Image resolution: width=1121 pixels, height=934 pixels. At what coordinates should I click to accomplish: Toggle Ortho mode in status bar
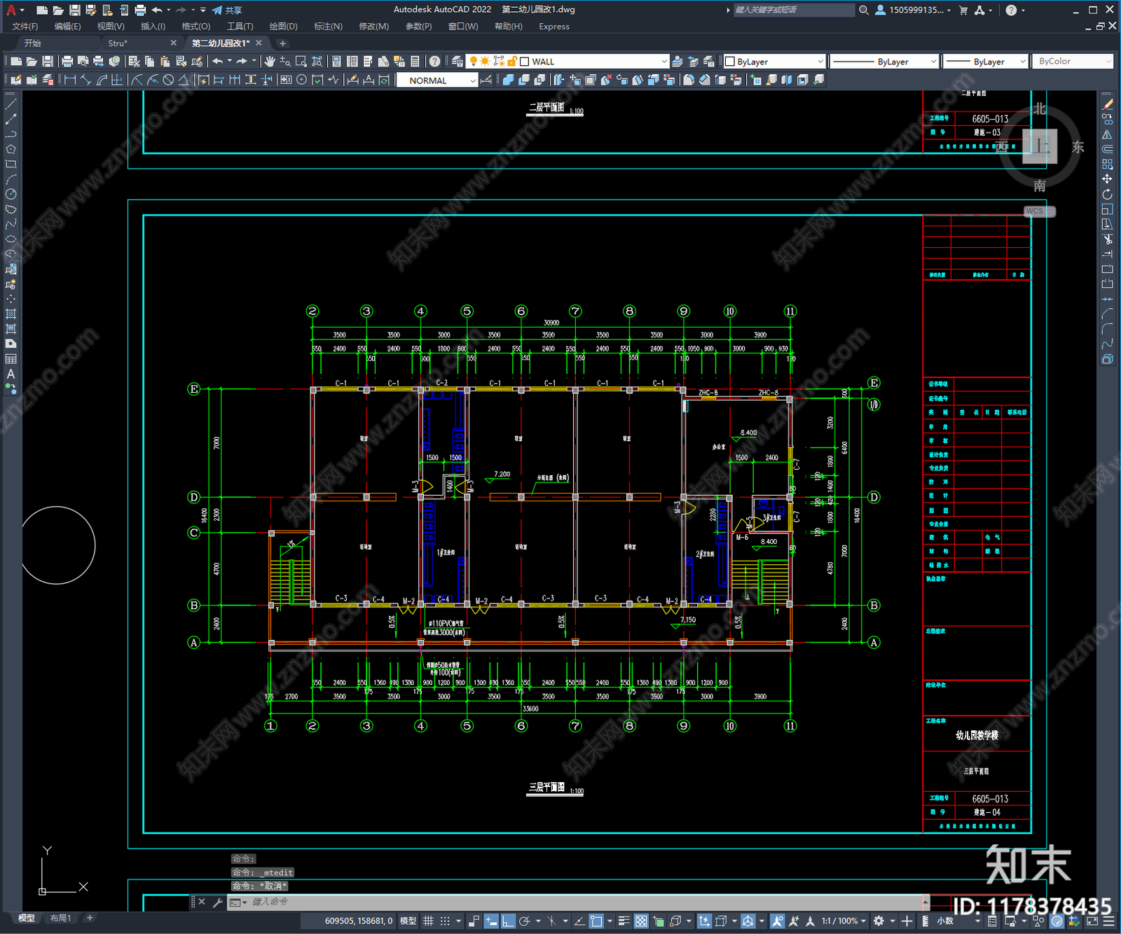pyautogui.click(x=508, y=921)
